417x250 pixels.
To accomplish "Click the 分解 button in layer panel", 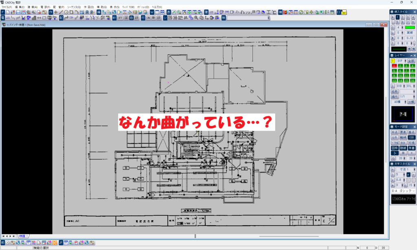I will tap(411, 102).
